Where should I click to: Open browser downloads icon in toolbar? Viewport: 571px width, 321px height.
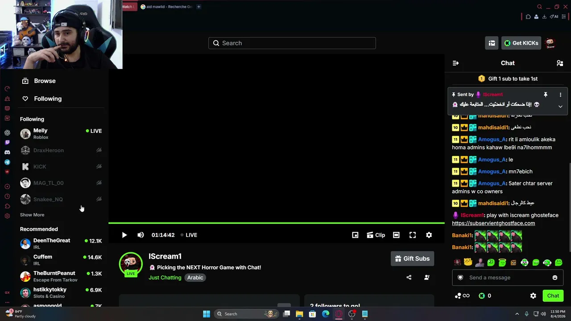click(544, 16)
